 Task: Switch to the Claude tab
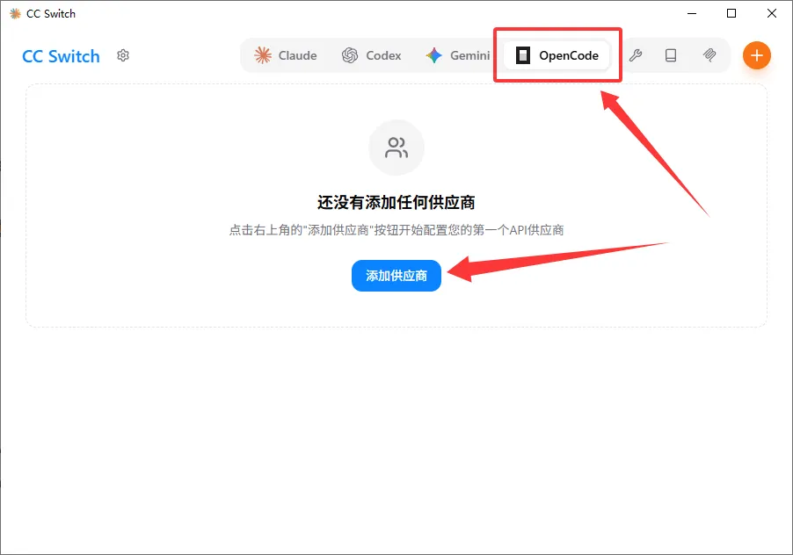click(284, 54)
